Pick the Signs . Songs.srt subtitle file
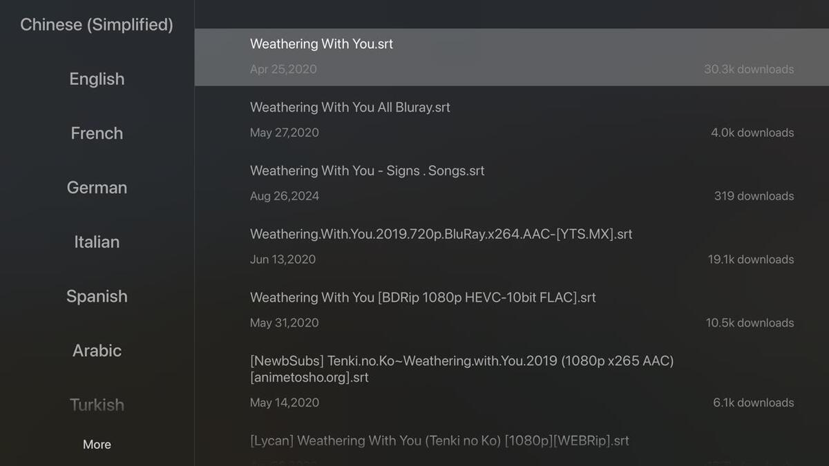This screenshot has height=466, width=829. pyautogui.click(x=367, y=171)
